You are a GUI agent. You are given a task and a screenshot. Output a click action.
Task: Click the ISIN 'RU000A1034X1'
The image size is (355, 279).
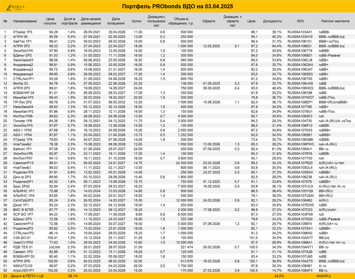(300, 32)
